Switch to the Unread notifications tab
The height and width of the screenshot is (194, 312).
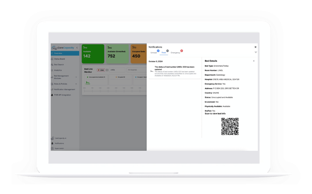coord(154,52)
